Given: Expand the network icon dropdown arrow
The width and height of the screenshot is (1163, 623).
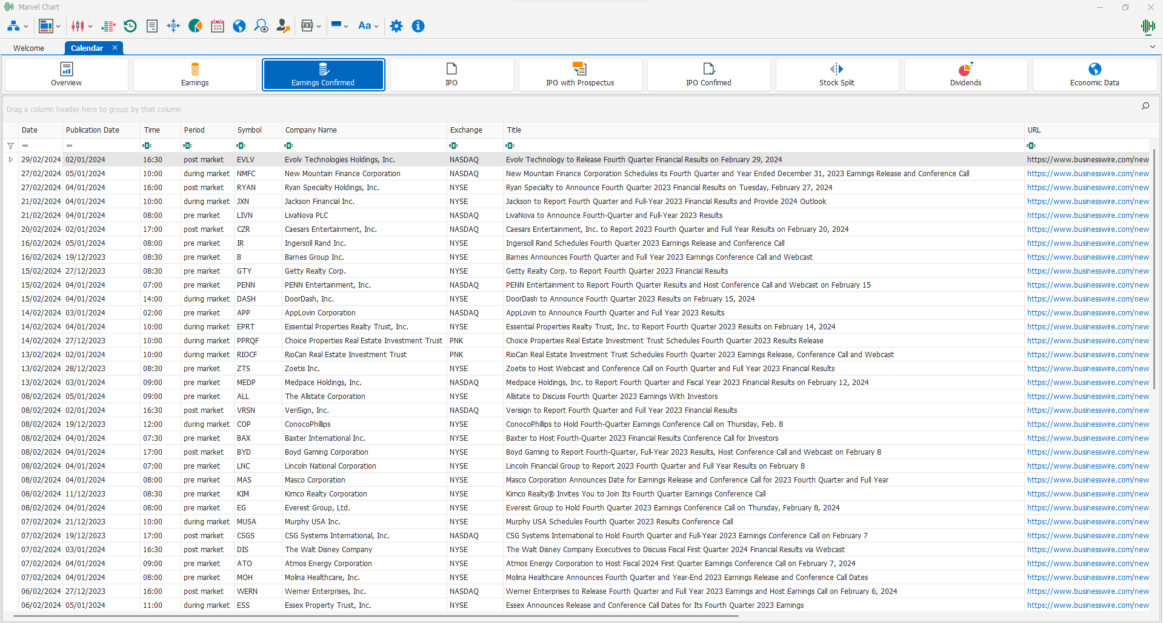Looking at the screenshot, I should tap(26, 27).
